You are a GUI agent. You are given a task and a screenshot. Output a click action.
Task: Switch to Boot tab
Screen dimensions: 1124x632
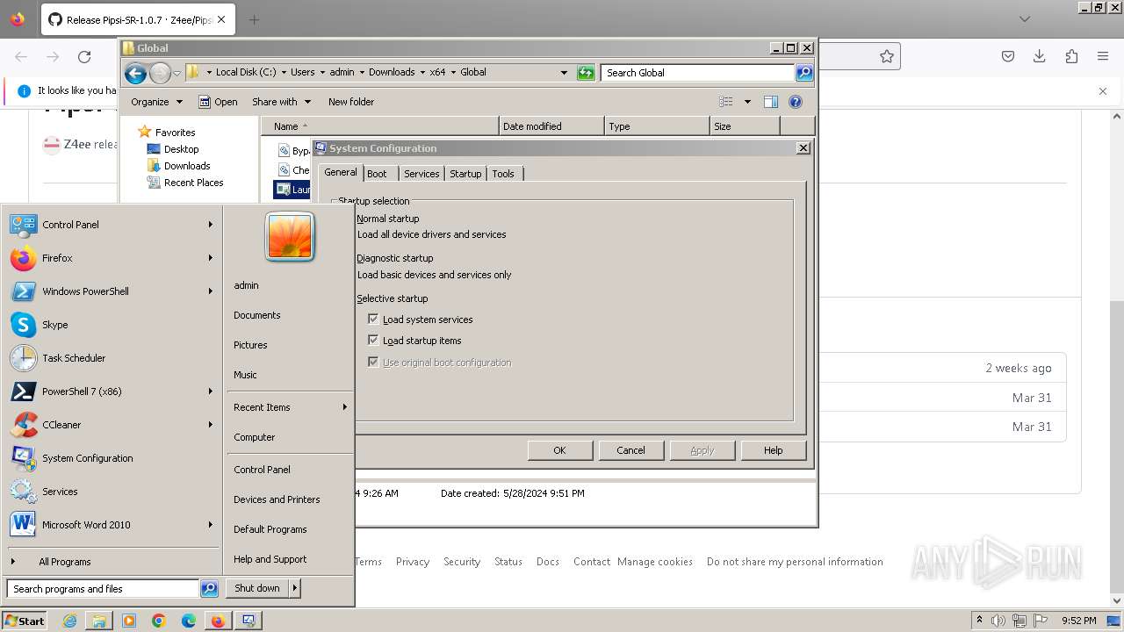tap(377, 174)
